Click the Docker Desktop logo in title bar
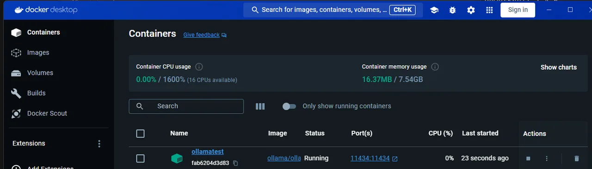 46,10
